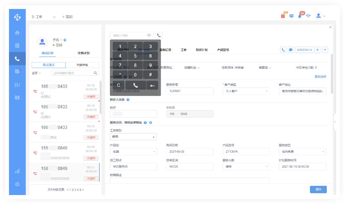
Task: Open the 任务计划 tab
Action: 83,53
